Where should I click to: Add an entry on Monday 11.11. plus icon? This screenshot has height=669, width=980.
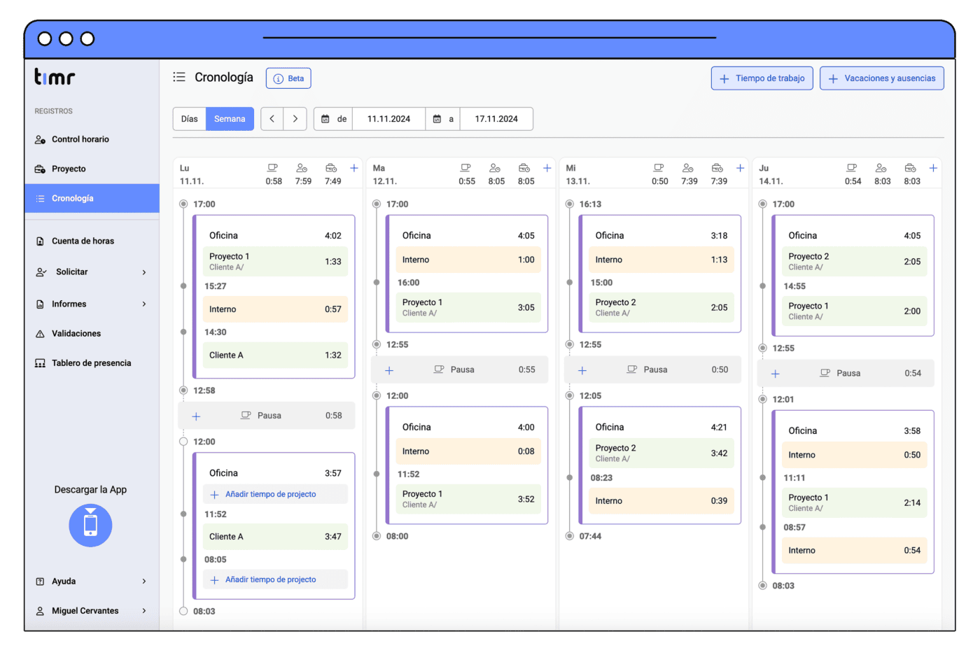tap(354, 168)
